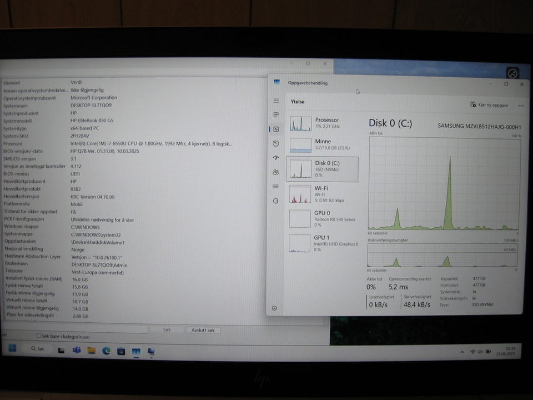This screenshot has height=400, width=533.
Task: Select GPU 0 Radeon RX 540 entry
Action: point(321,218)
